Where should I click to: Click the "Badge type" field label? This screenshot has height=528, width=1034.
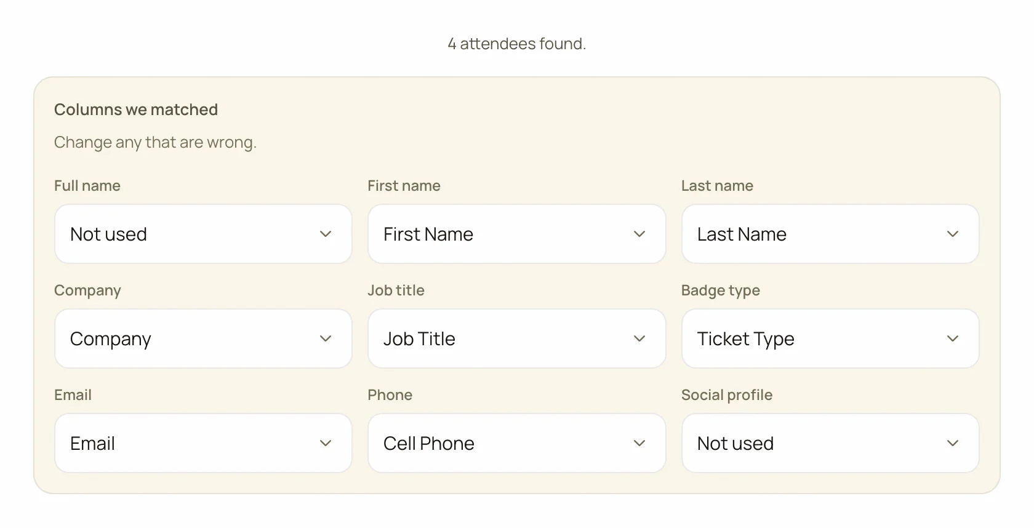click(720, 290)
